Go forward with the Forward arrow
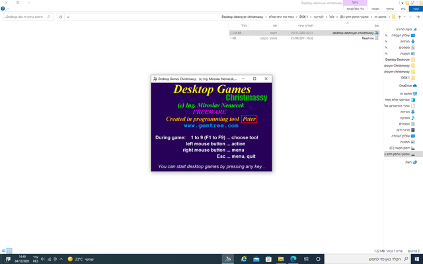 (410, 16)
